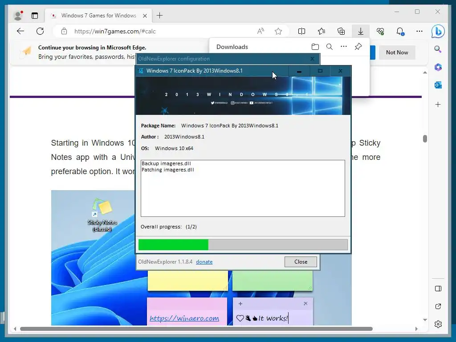Select the "Patching imageres.dll" log line
Screen dimensions: 456x342
(168, 170)
